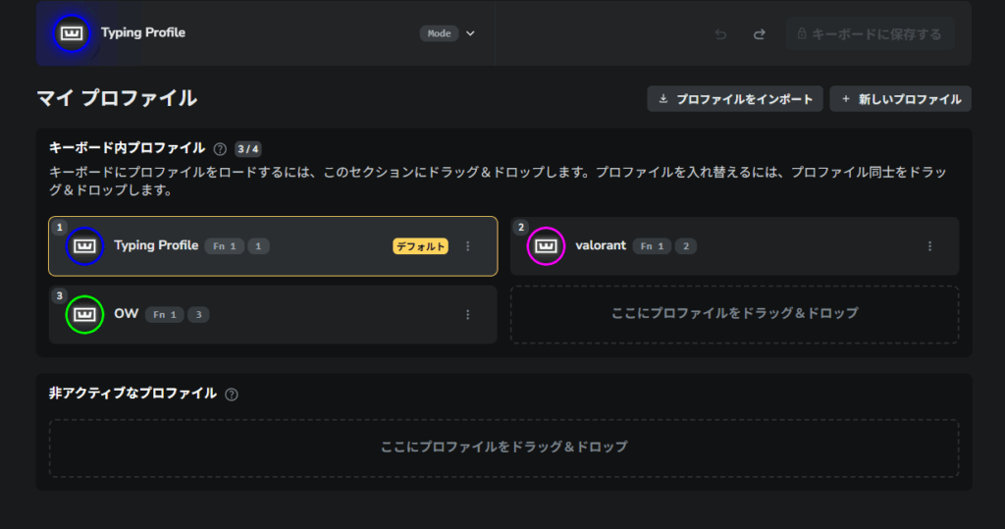Click the inactive profiles drop zone
Image resolution: width=1005 pixels, height=529 pixels.
coord(503,448)
